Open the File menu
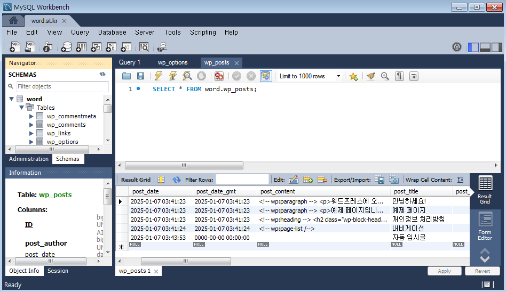The width and height of the screenshot is (506, 292). point(12,32)
